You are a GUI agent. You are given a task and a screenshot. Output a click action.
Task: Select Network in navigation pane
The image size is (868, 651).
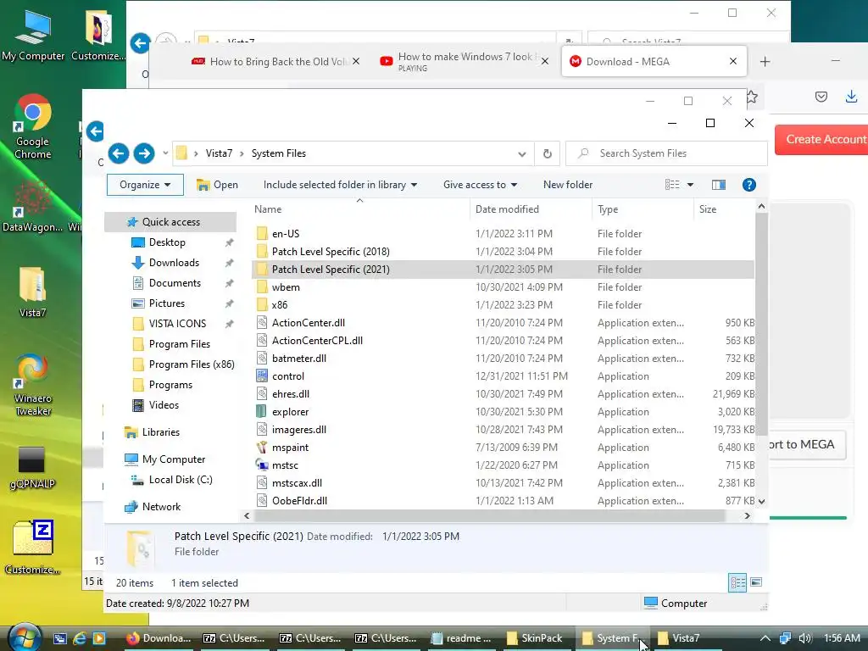[160, 507]
